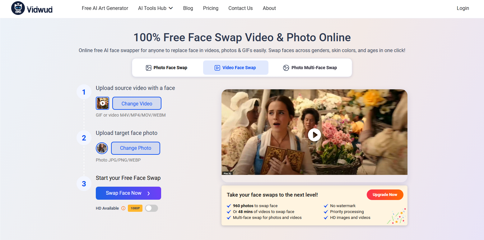Click the 1080P badge
This screenshot has height=240, width=484.
coord(135,208)
